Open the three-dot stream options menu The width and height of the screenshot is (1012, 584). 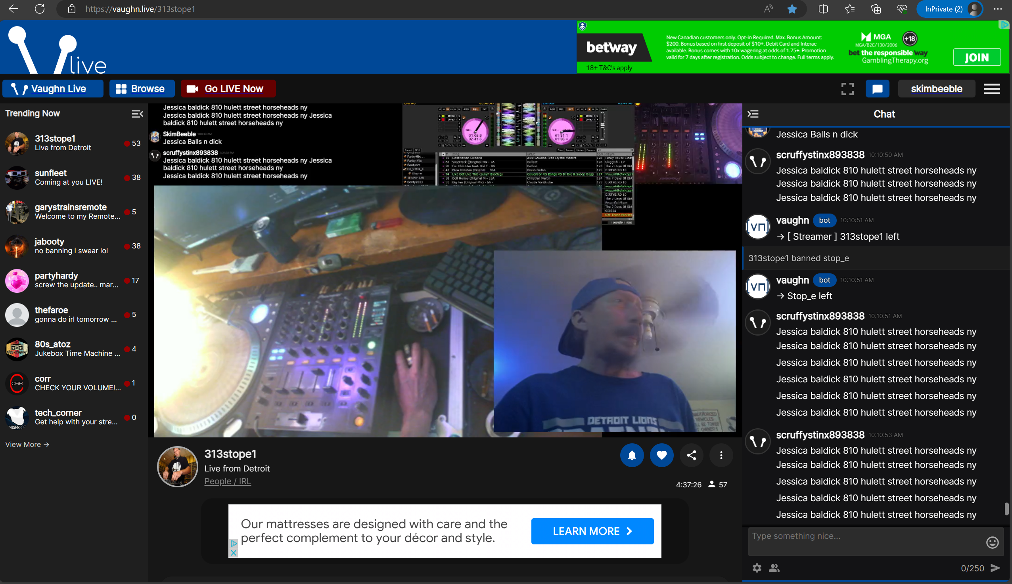click(x=721, y=455)
